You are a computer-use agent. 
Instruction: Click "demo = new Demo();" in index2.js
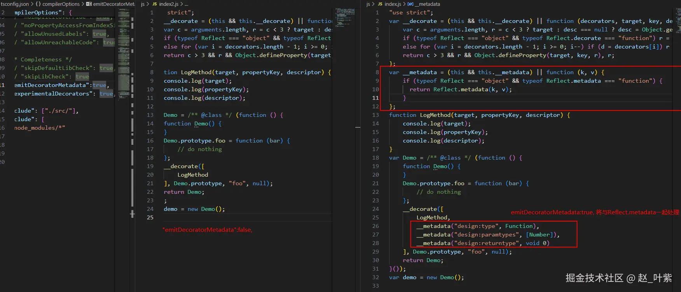194,209
